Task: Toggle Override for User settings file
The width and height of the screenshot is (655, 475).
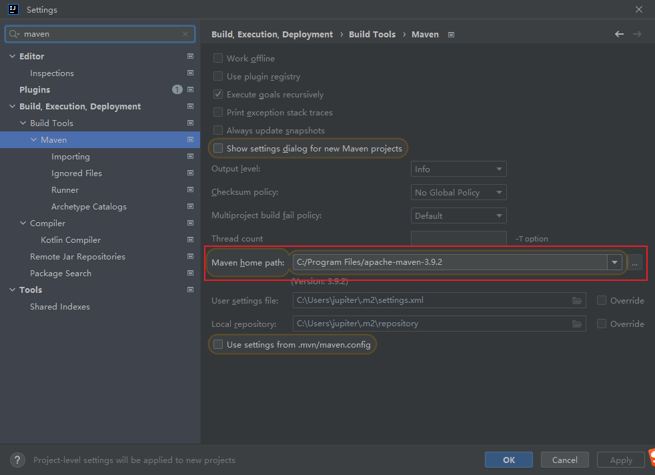Action: point(602,300)
